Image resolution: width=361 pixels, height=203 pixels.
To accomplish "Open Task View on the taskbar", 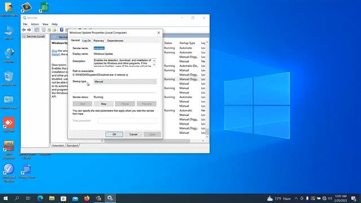I will point(28,198).
